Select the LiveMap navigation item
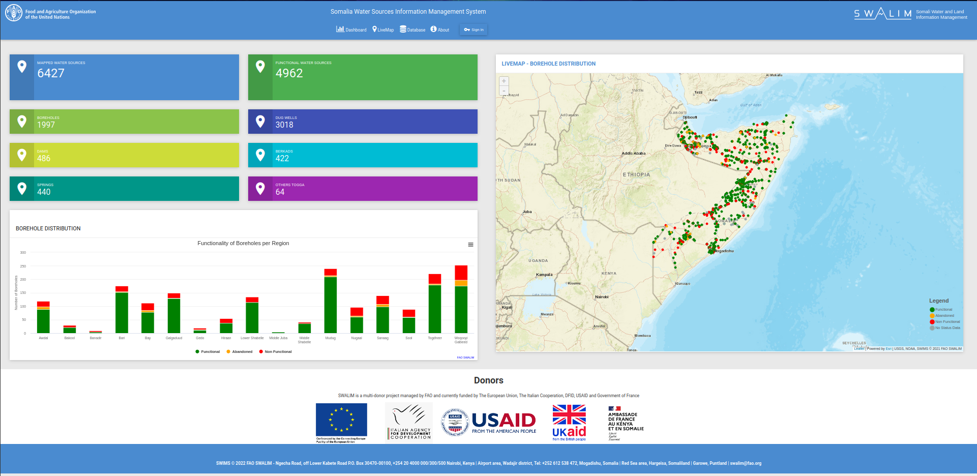Screen dimensions: 977x476 tap(384, 29)
